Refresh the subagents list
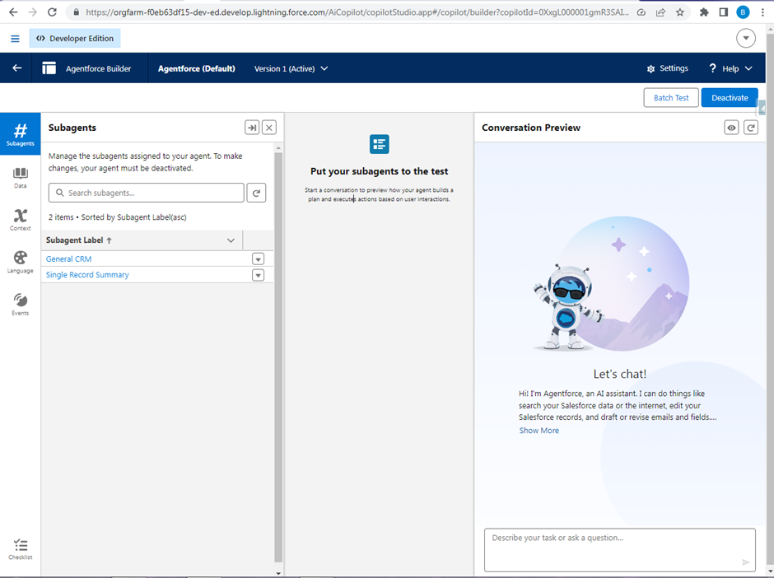 coord(256,193)
